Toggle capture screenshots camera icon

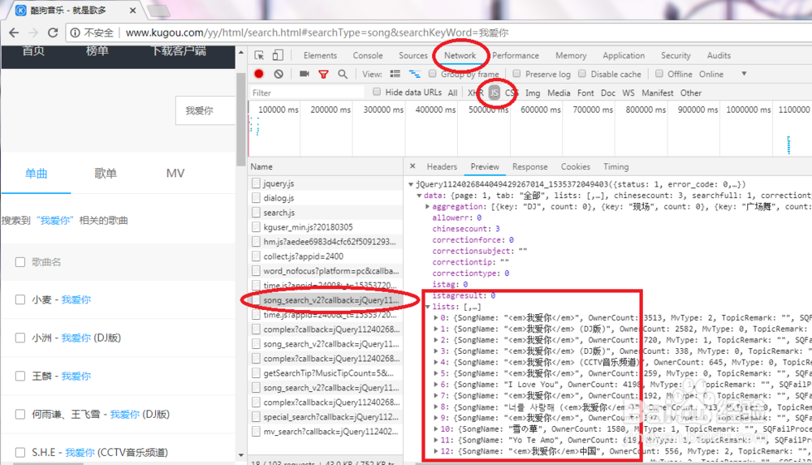tap(304, 74)
